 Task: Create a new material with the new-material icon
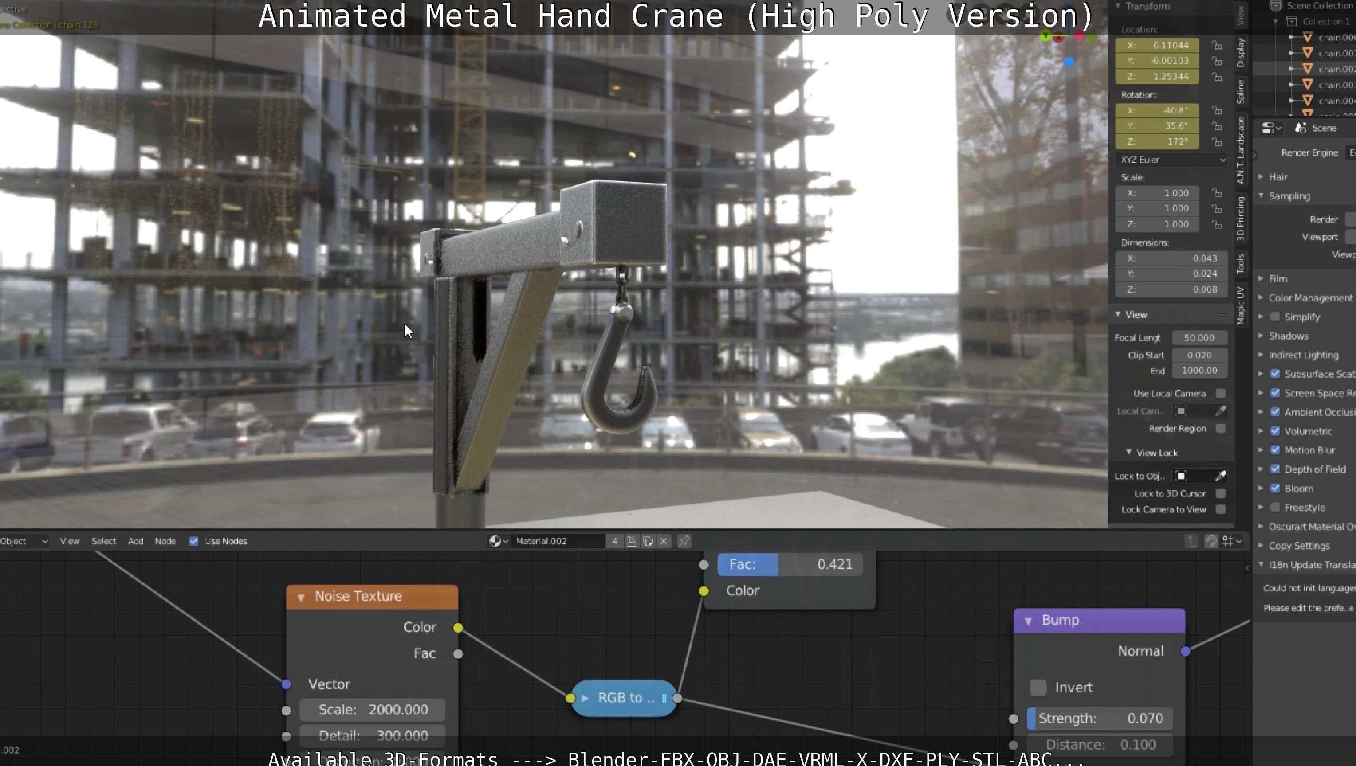point(631,541)
